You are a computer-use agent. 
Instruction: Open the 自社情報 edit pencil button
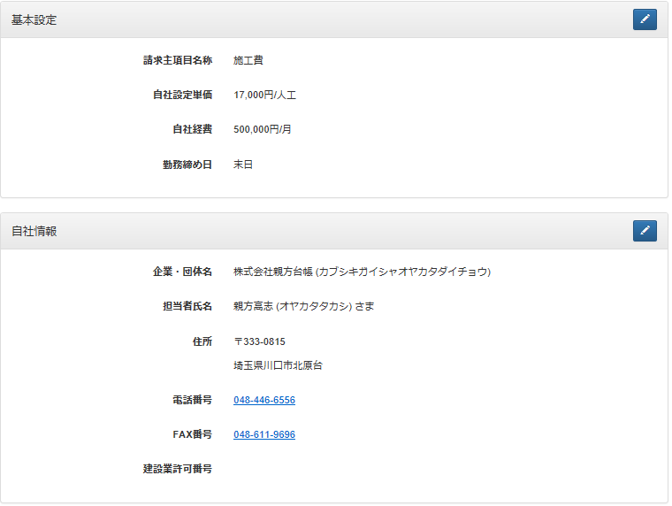(x=645, y=231)
